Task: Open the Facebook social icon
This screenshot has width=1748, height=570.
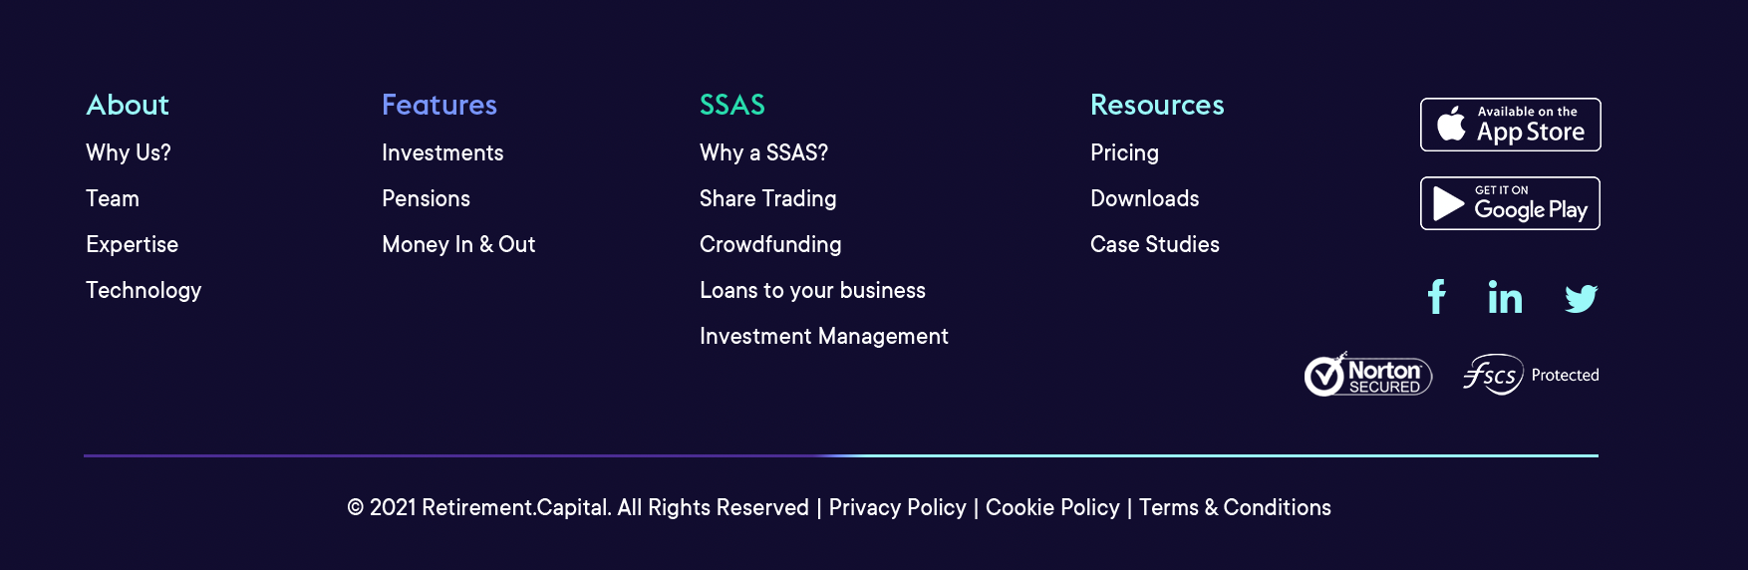Action: point(1436,297)
